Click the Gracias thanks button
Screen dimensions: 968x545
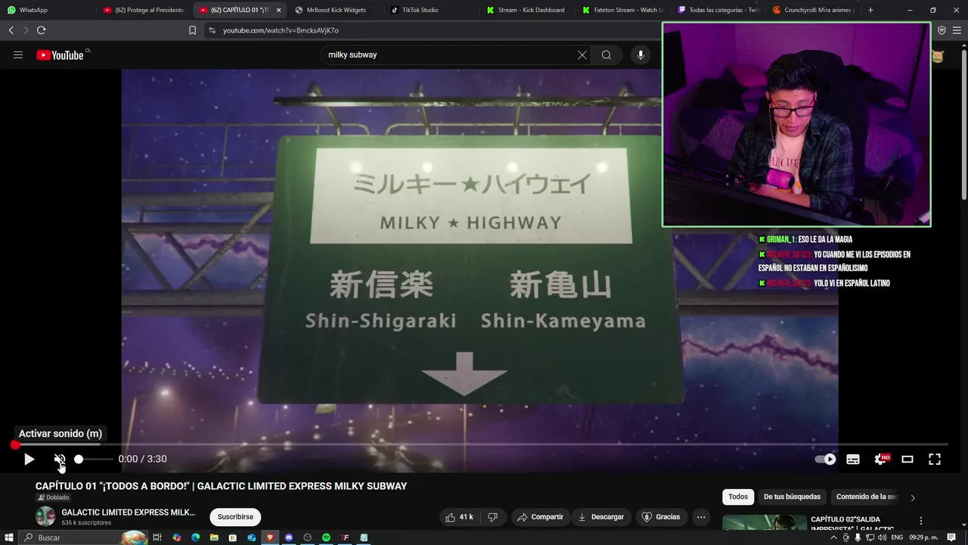[x=661, y=517]
